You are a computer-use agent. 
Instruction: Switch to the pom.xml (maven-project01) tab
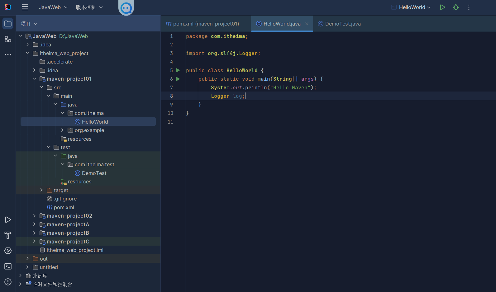(x=203, y=24)
